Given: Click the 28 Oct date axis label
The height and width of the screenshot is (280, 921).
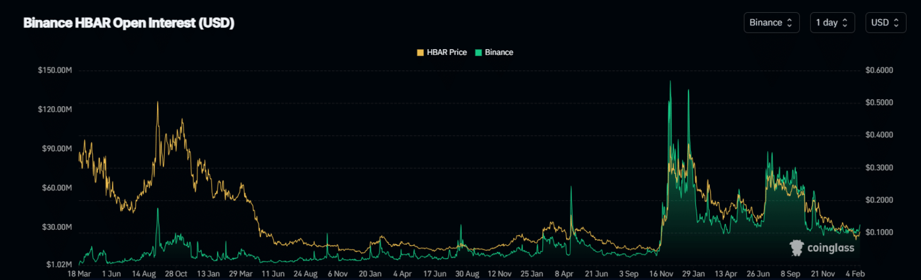Looking at the screenshot, I should (x=176, y=274).
